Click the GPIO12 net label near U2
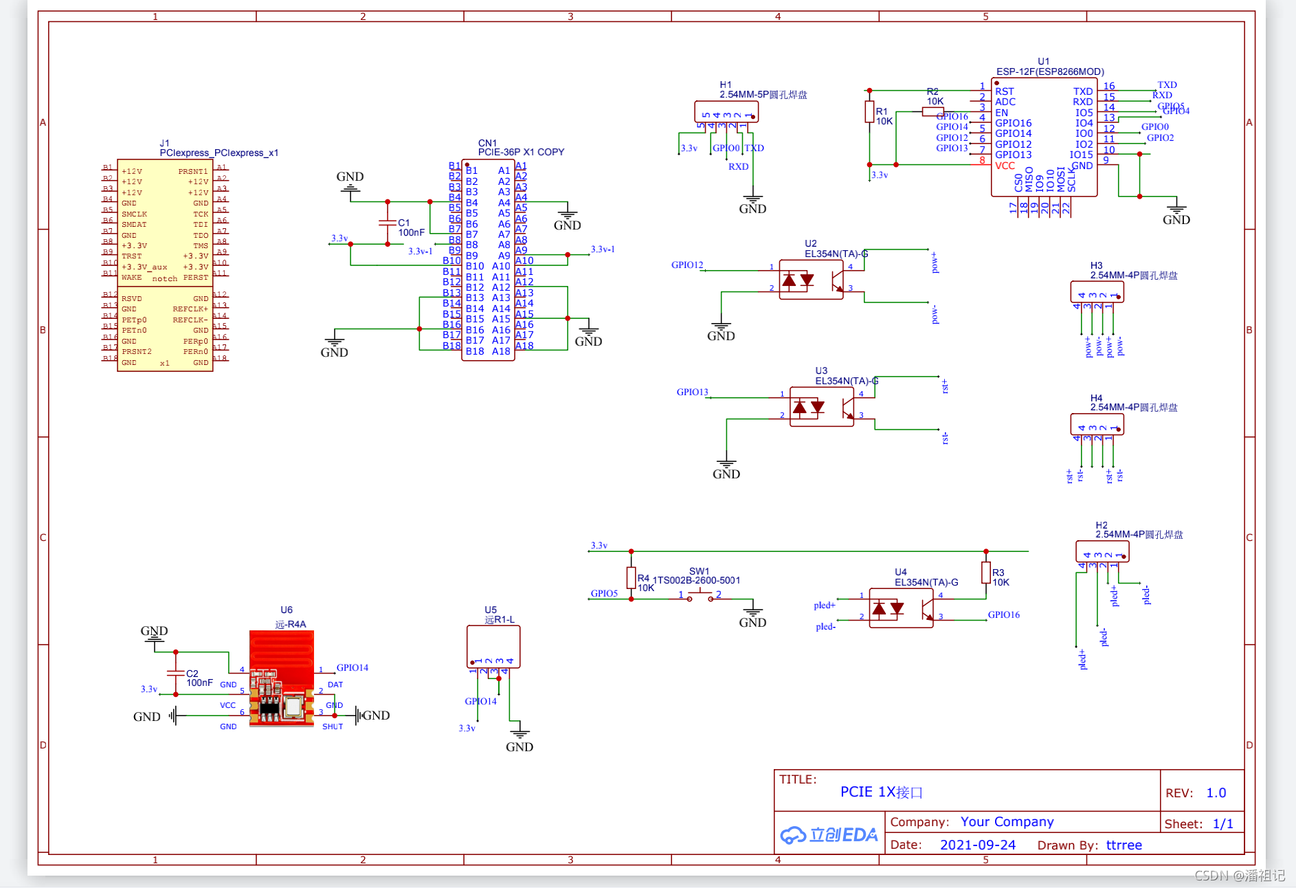 687,265
